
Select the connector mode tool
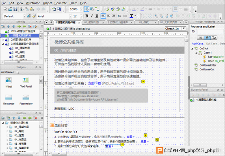click(97, 9)
